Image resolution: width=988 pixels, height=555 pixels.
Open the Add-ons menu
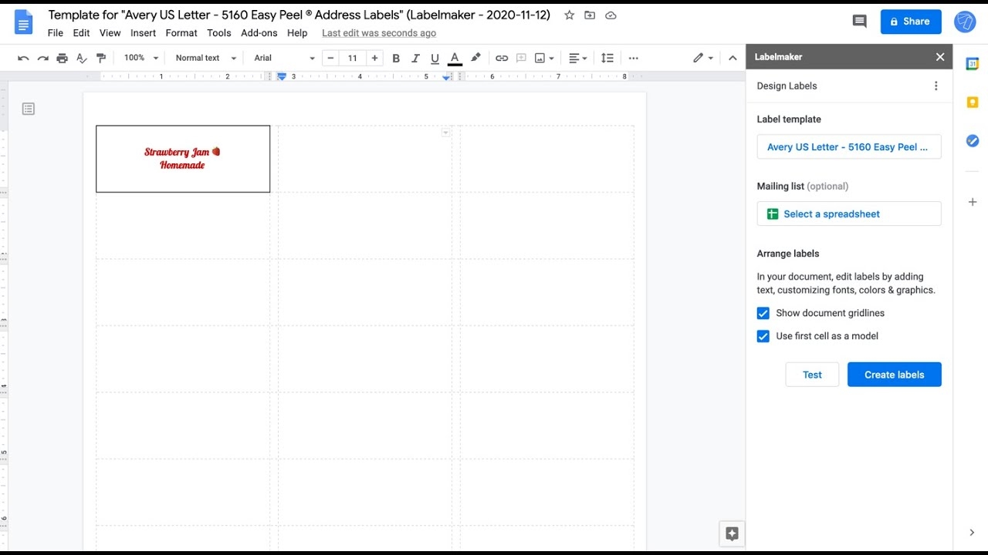click(x=259, y=33)
